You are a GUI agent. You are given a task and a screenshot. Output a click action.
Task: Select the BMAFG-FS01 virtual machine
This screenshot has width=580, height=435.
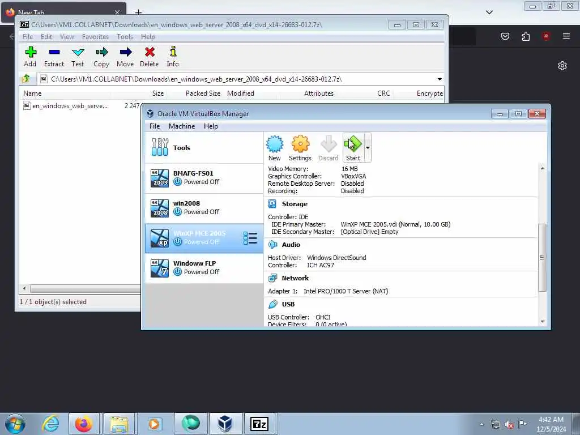[204, 178]
